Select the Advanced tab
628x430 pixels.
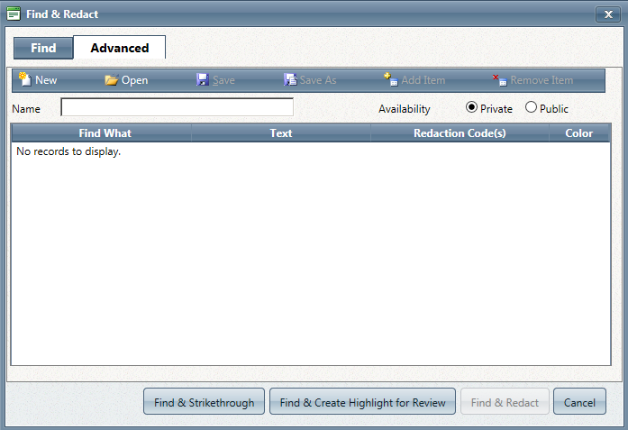pos(119,48)
